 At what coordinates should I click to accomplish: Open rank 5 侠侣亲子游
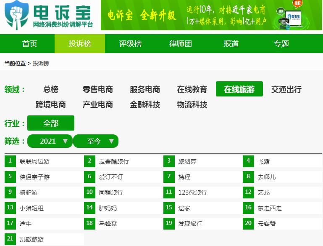[44, 177]
